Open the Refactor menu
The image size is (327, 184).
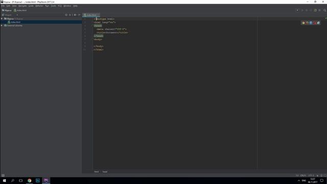pyautogui.click(x=39, y=6)
